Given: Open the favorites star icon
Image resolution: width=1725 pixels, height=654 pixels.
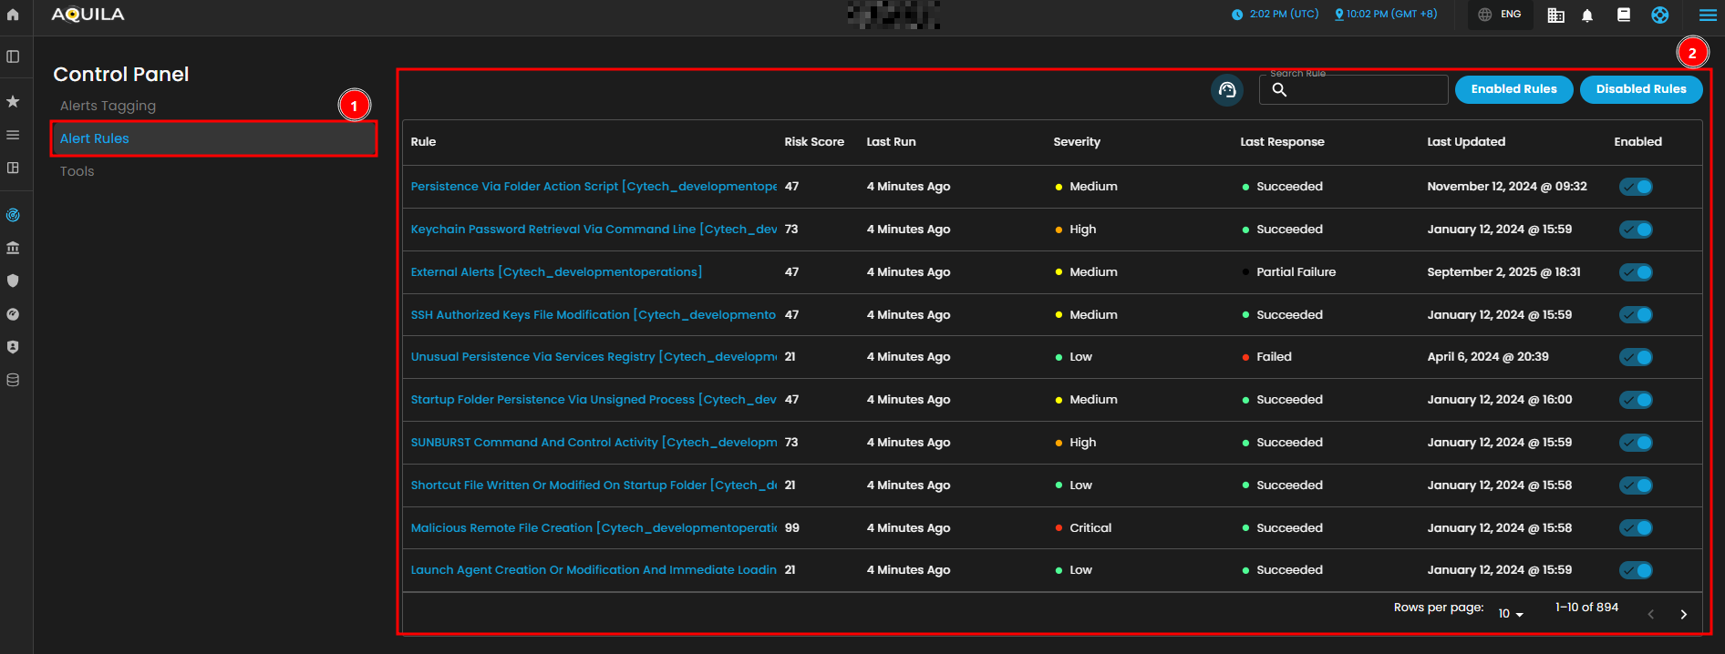Looking at the screenshot, I should tap(13, 101).
